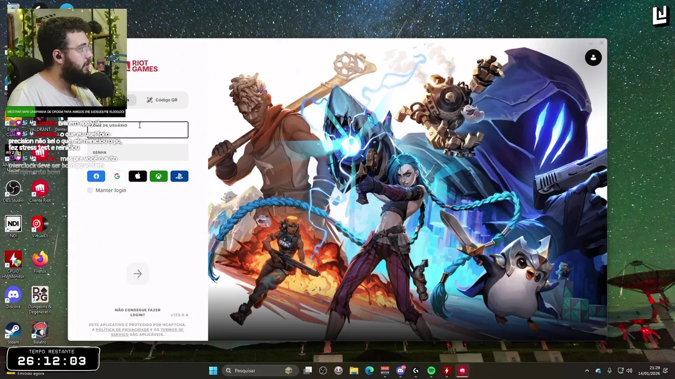
Task: Open Logitech G HUB from the taskbar
Action: click(x=416, y=371)
